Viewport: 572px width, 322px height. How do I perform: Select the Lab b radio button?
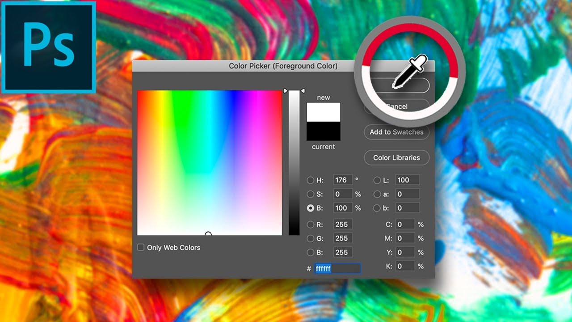377,208
